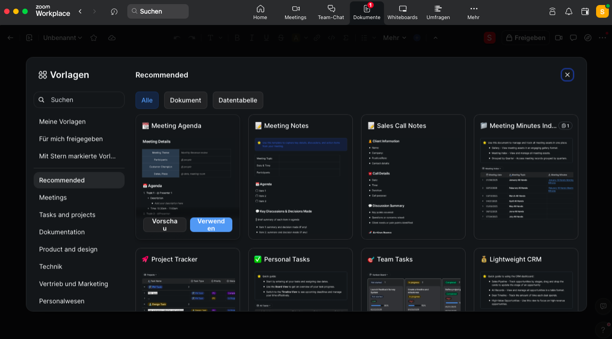
Task: Close the Vorlagen dialog
Action: (567, 75)
